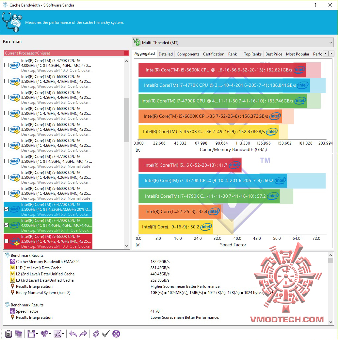Open the benchmark options icon in bottom toolbar

(x=8, y=334)
